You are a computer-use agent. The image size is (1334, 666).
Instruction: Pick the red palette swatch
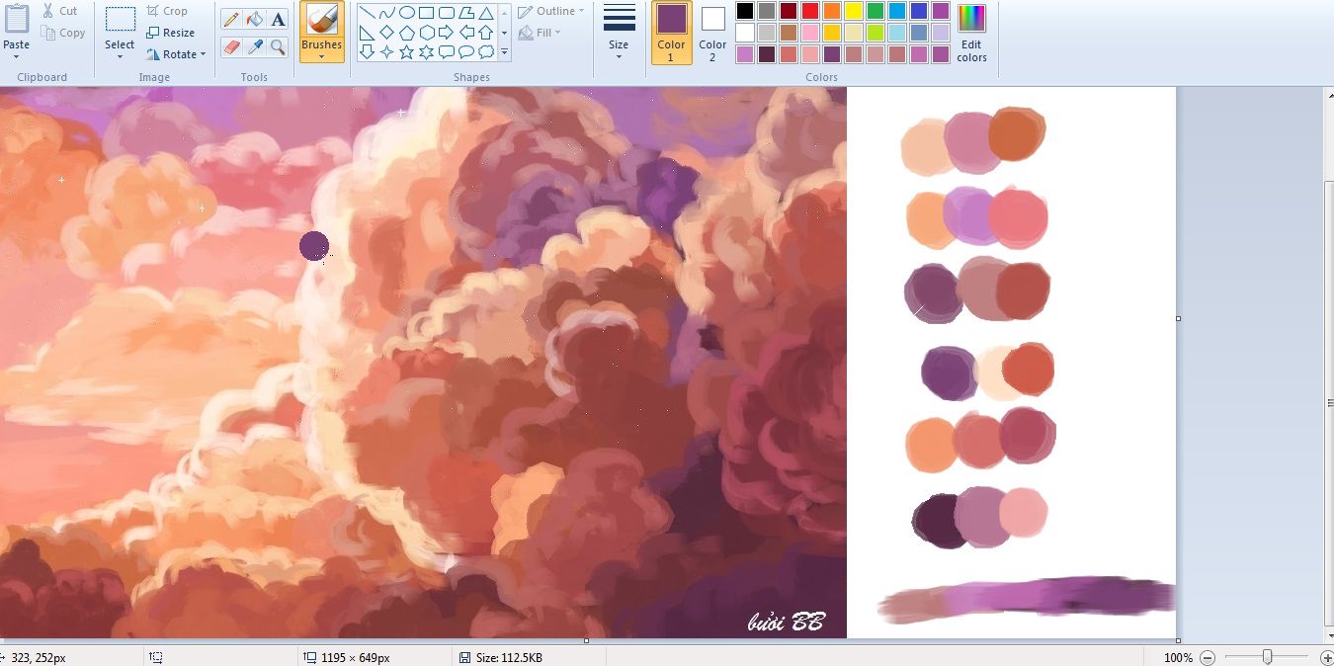pos(810,11)
